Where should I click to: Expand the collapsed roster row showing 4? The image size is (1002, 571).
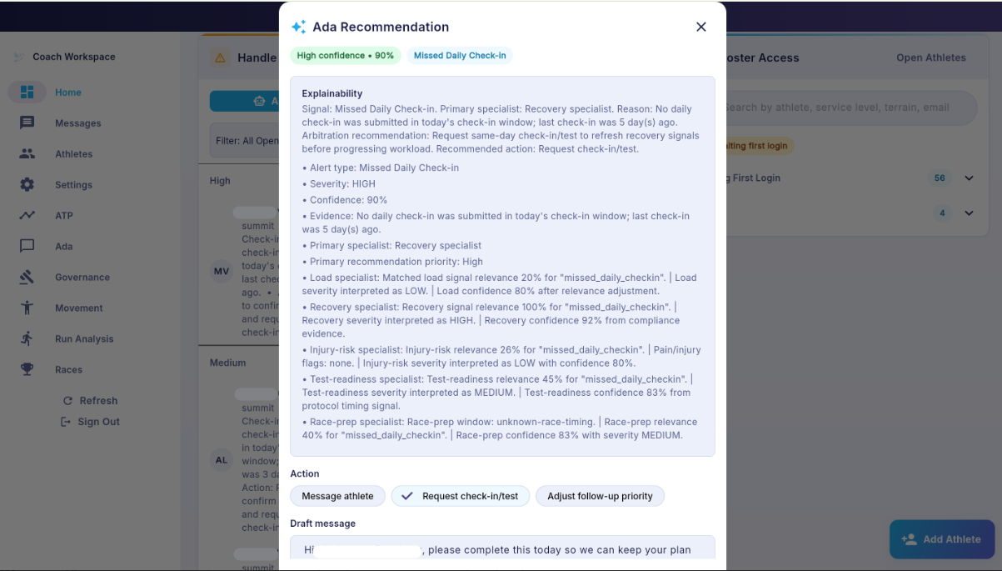pyautogui.click(x=969, y=213)
